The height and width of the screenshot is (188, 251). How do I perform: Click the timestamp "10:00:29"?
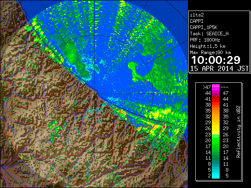tap(216, 60)
